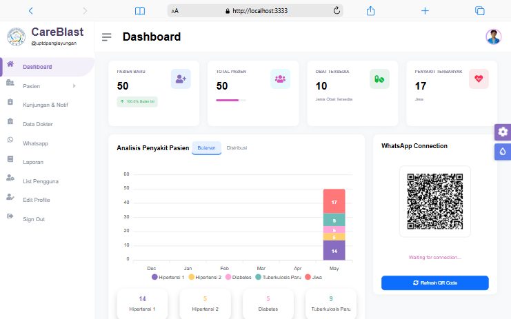Click Penyakit Terbanyak heartbeat icon
Viewport: 511px width, 319px height.
coord(479,79)
